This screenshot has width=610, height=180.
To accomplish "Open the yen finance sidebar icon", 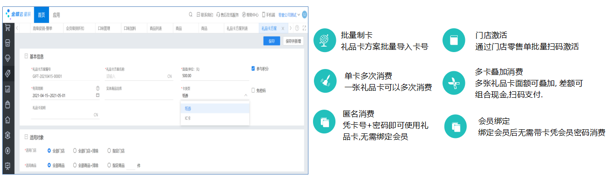I will (8, 150).
